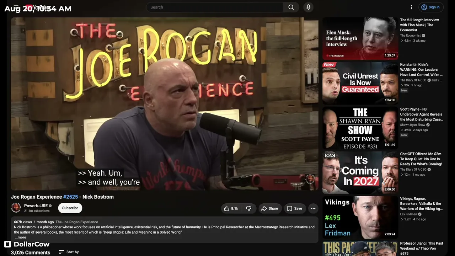The width and height of the screenshot is (455, 256).
Task: Open Elon Musk full-length interview thumbnail
Action: click(360, 38)
